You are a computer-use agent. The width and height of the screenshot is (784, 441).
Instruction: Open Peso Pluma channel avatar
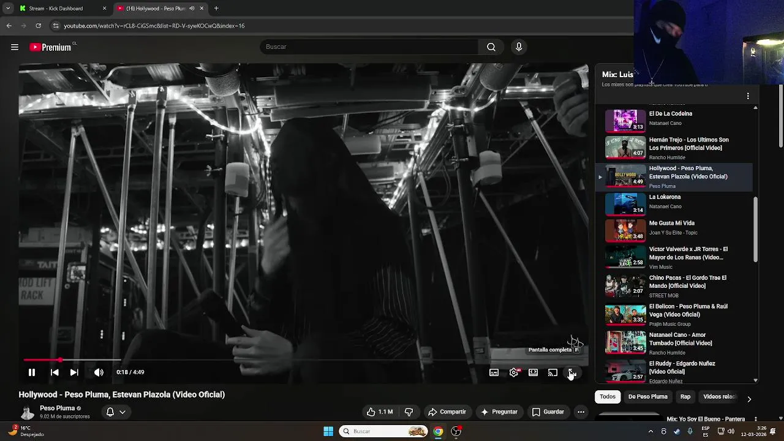(27, 412)
